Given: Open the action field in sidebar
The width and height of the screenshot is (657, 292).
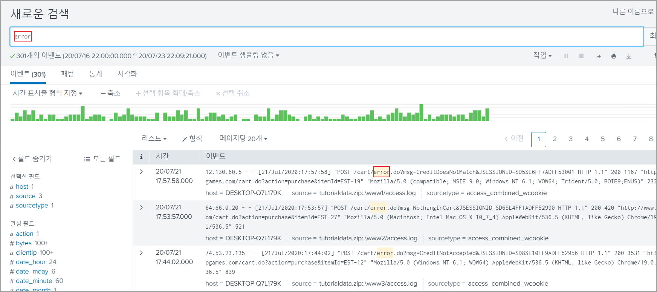Looking at the screenshot, I should pos(24,234).
